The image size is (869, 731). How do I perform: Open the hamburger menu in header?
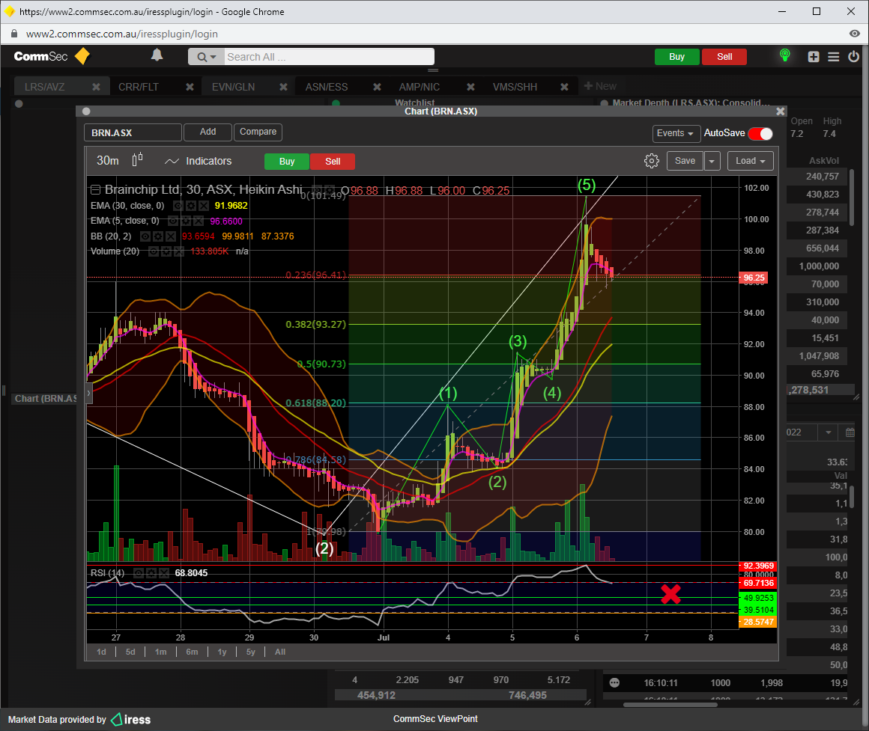tap(833, 56)
